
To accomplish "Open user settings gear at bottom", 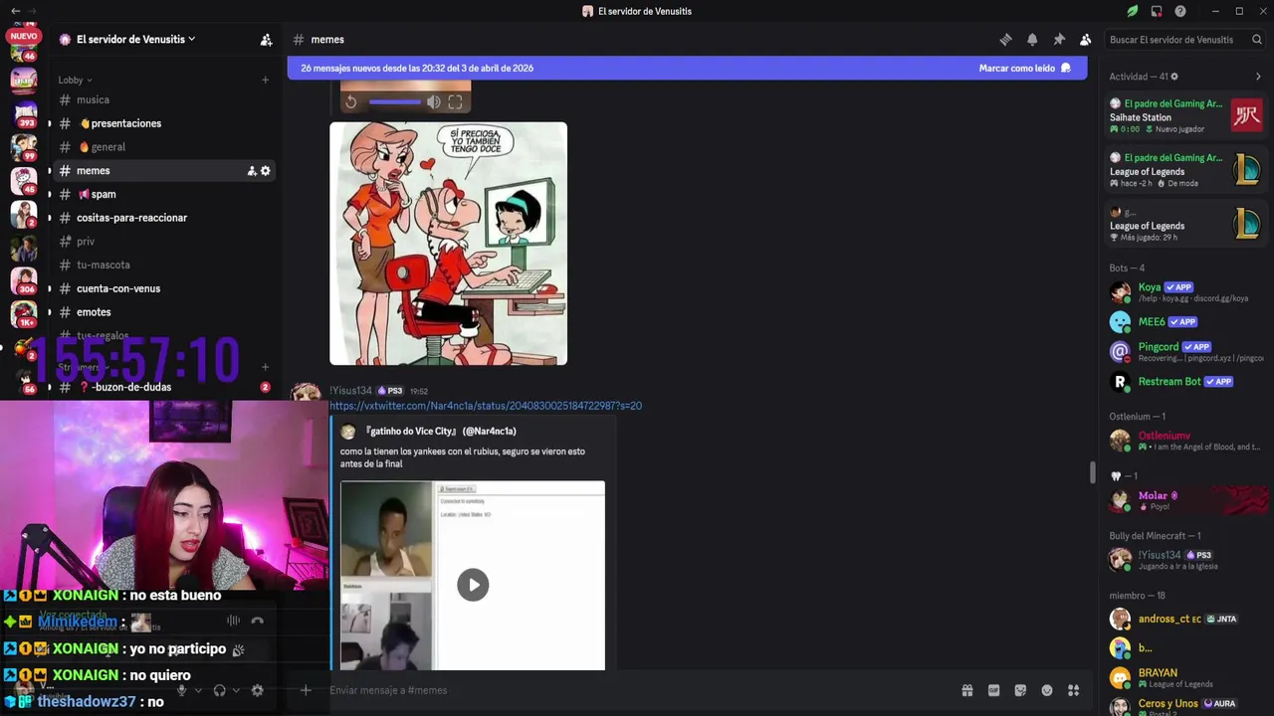I will (257, 690).
